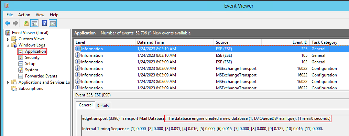Expand Applications and Services Logs node
The image size is (349, 136).
tap(8, 83)
